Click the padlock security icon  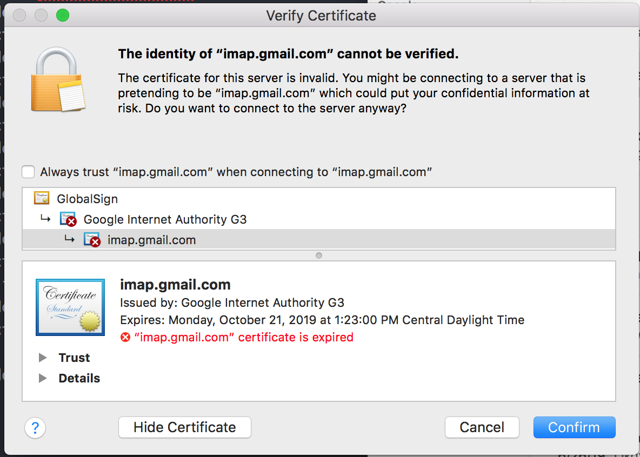pos(58,79)
